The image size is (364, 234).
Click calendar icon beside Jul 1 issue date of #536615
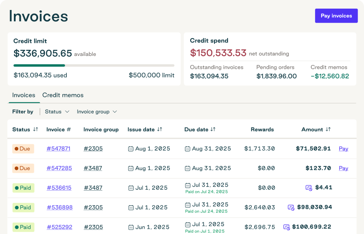click(x=131, y=188)
